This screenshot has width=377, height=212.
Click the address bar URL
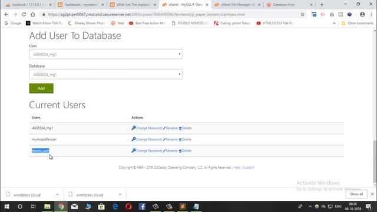[146, 14]
